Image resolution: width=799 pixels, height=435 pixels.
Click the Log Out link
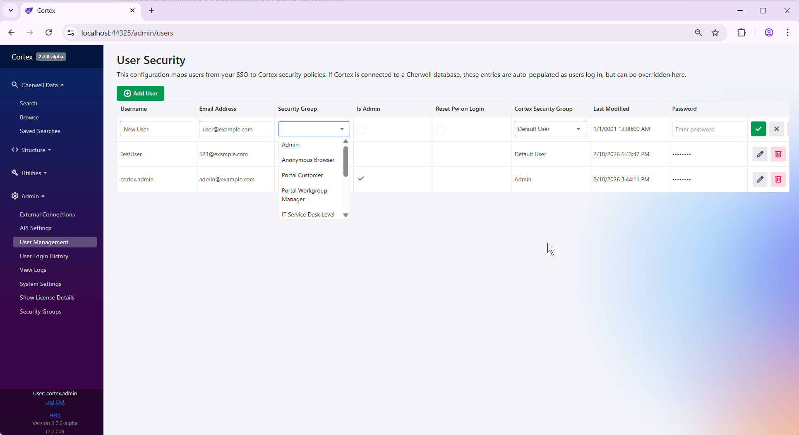[55, 402]
